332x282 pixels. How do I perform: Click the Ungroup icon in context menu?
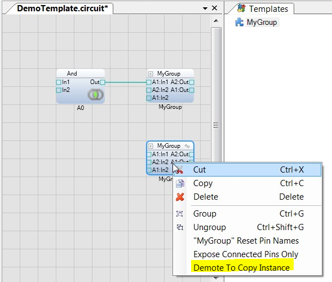tap(180, 227)
